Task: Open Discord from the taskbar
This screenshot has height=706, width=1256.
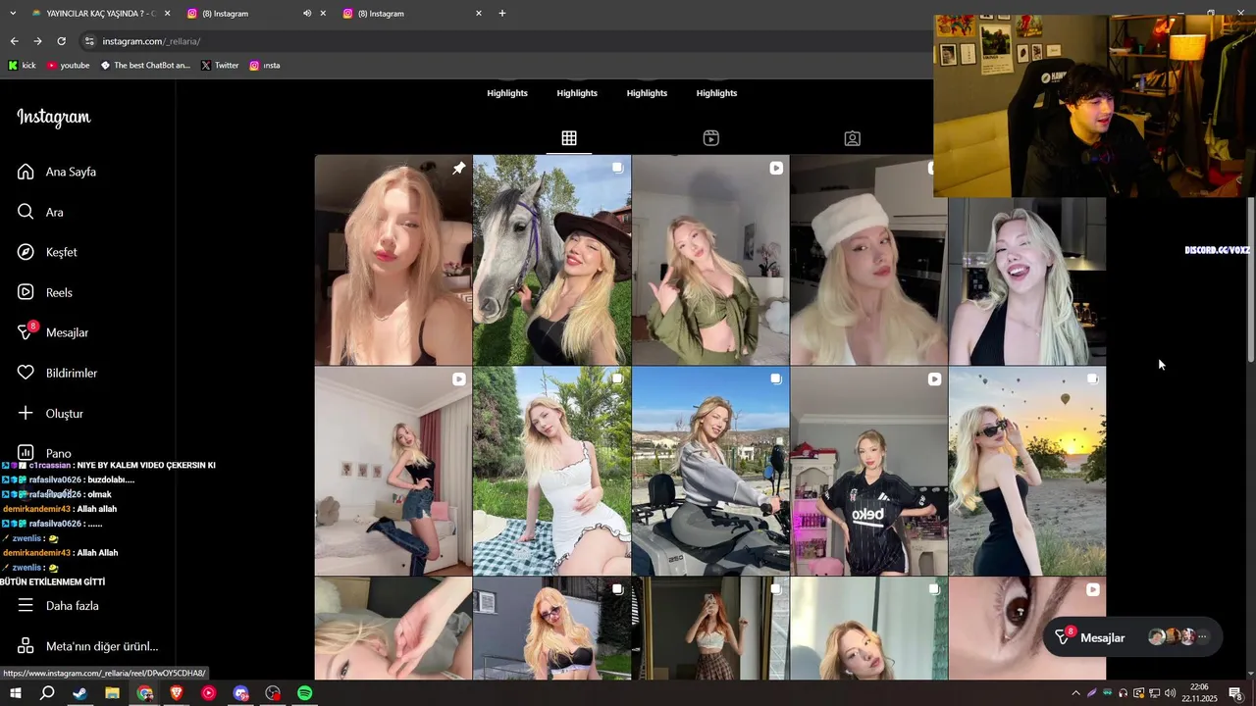Action: [241, 693]
